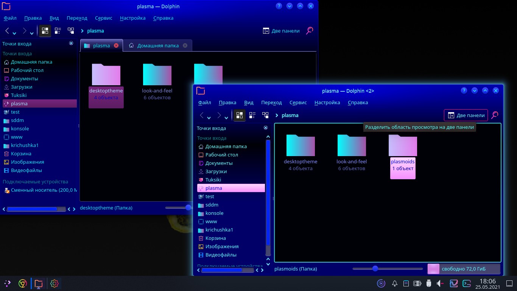Select desktoptheme folder in front Dolphin <2> window
The image size is (517, 291).
point(301,153)
